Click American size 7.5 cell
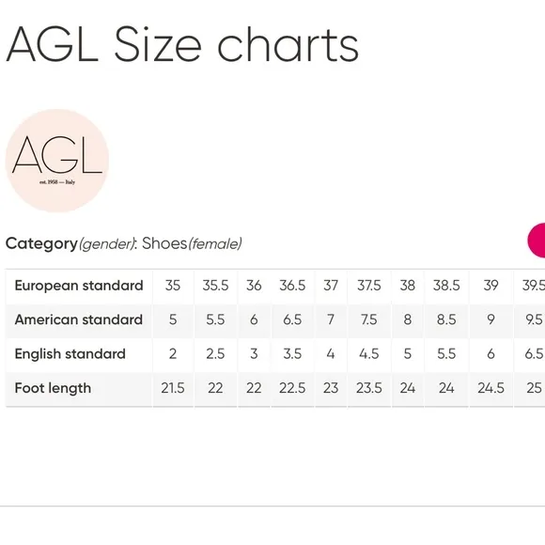This screenshot has height=545, width=545. [x=368, y=319]
